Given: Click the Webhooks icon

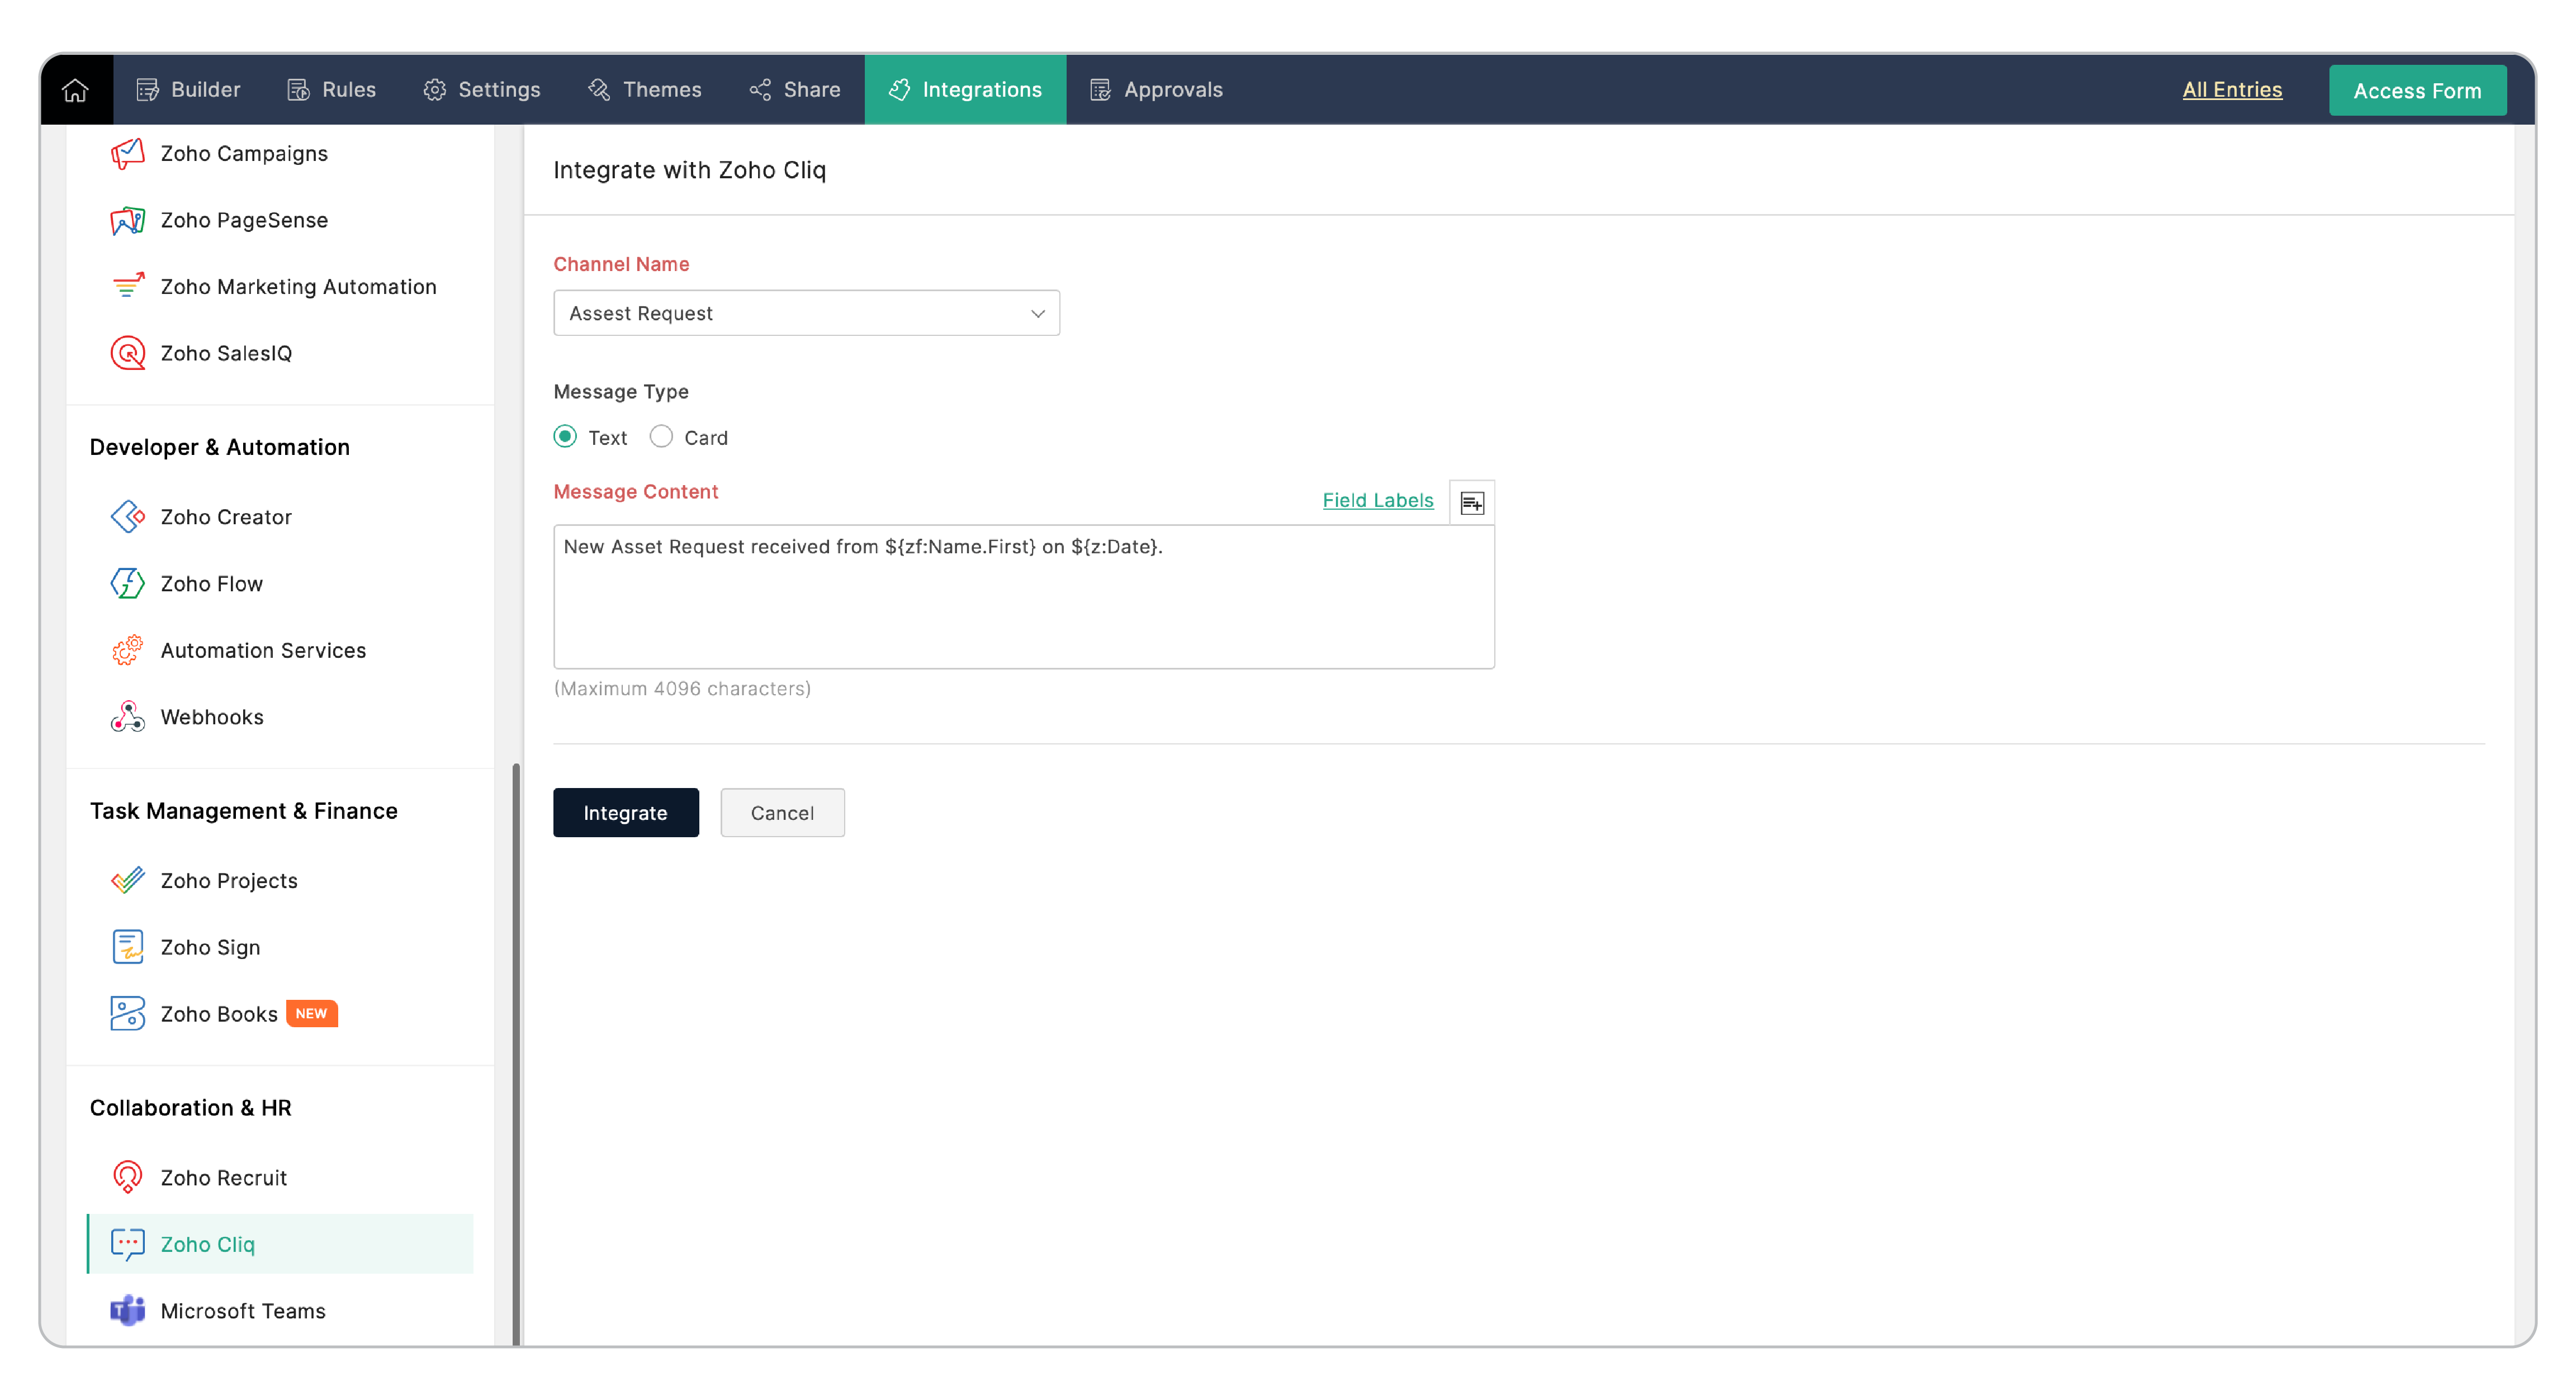Looking at the screenshot, I should pyautogui.click(x=127, y=717).
